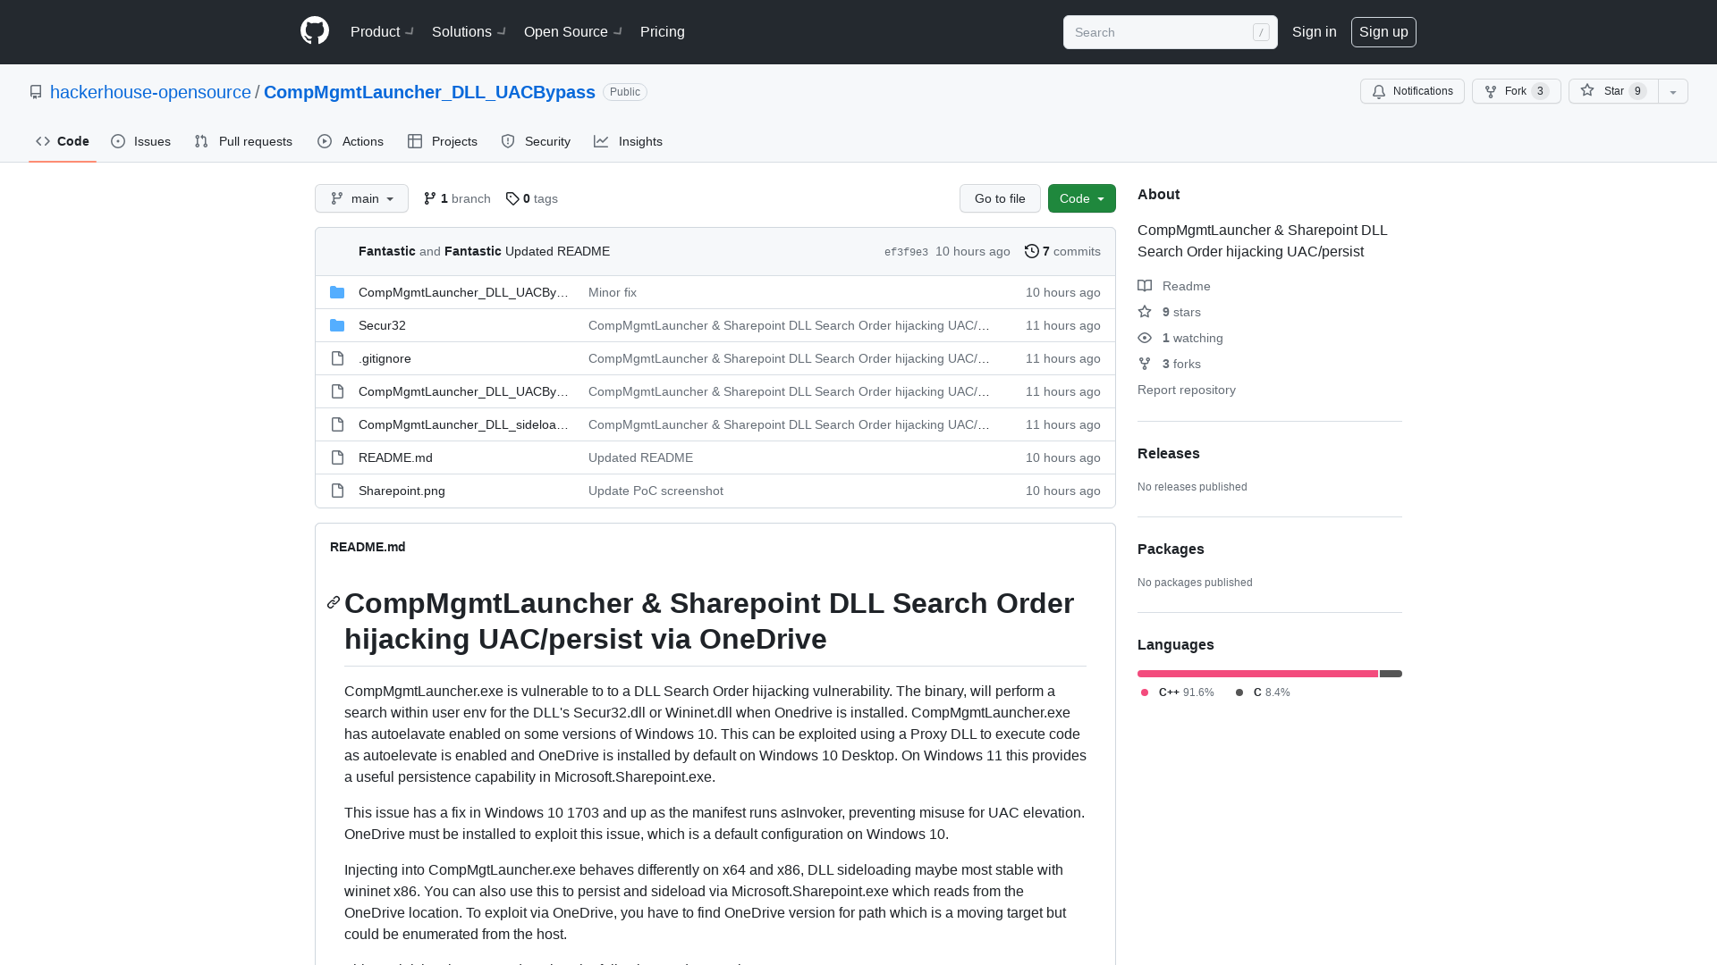
Task: Switch to the Code tab
Action: [63, 141]
